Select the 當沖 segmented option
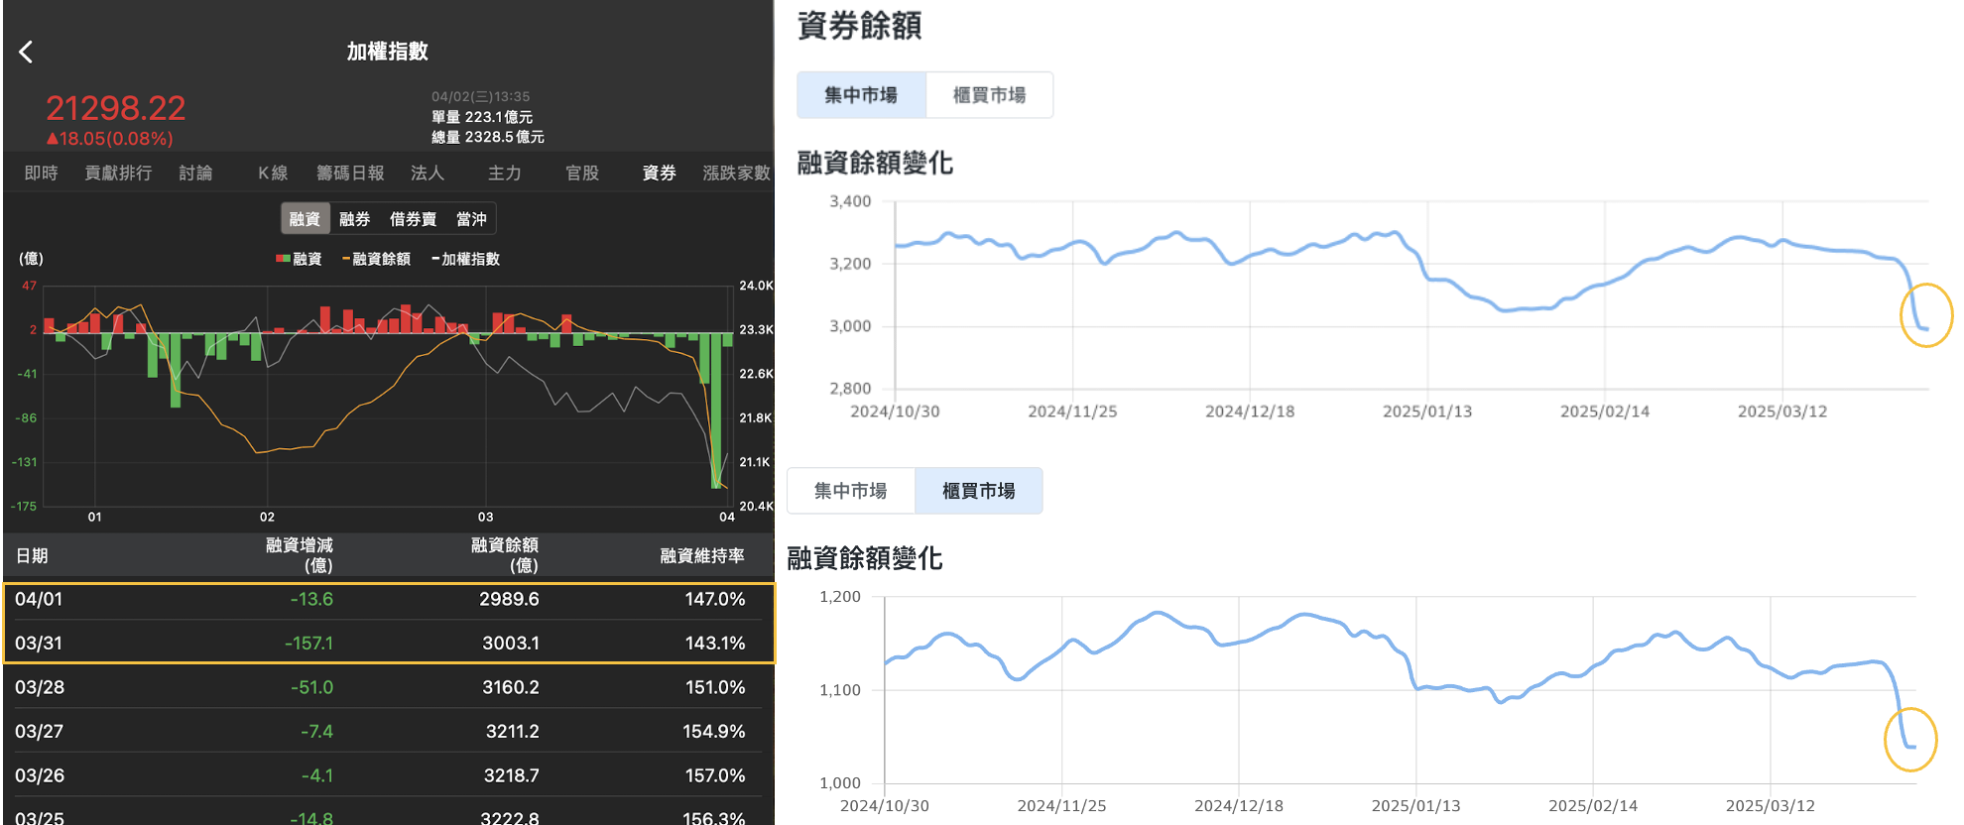Screen dimensions: 1964x825 click(471, 219)
